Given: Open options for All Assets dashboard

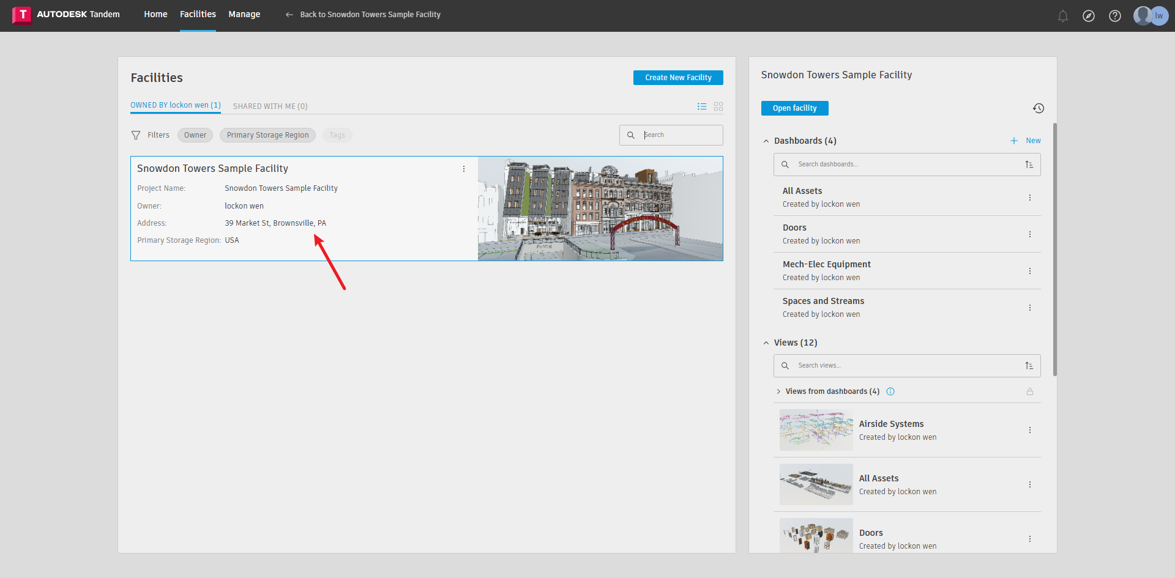Looking at the screenshot, I should tap(1030, 198).
